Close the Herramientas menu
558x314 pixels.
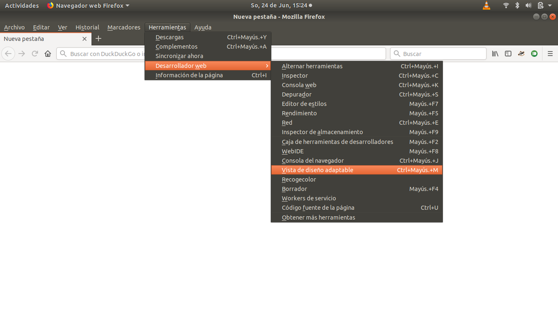[x=167, y=27]
